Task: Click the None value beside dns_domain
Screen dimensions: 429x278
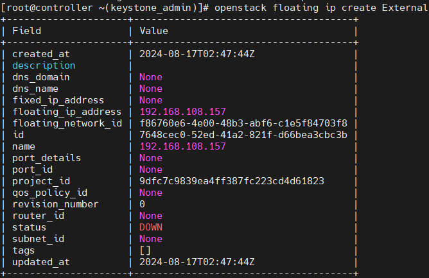Action: tap(151, 77)
